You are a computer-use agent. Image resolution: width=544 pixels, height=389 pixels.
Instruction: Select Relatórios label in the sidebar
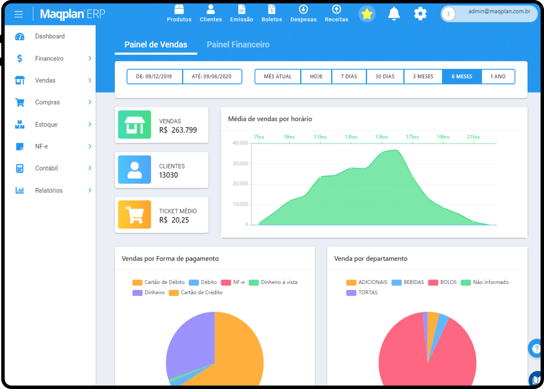pyautogui.click(x=49, y=191)
